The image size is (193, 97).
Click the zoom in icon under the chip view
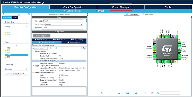click(x=102, y=93)
